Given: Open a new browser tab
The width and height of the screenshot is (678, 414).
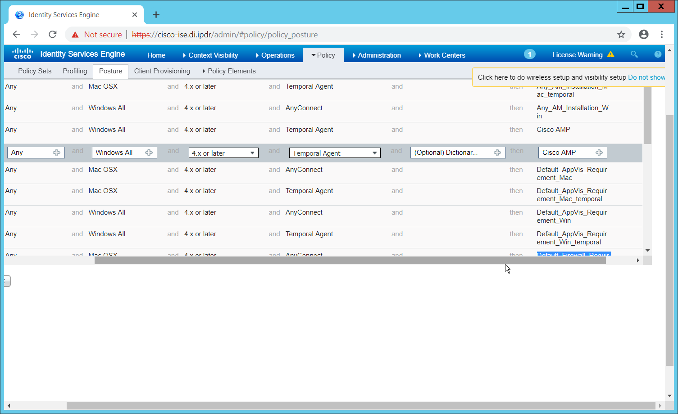Looking at the screenshot, I should coord(156,15).
